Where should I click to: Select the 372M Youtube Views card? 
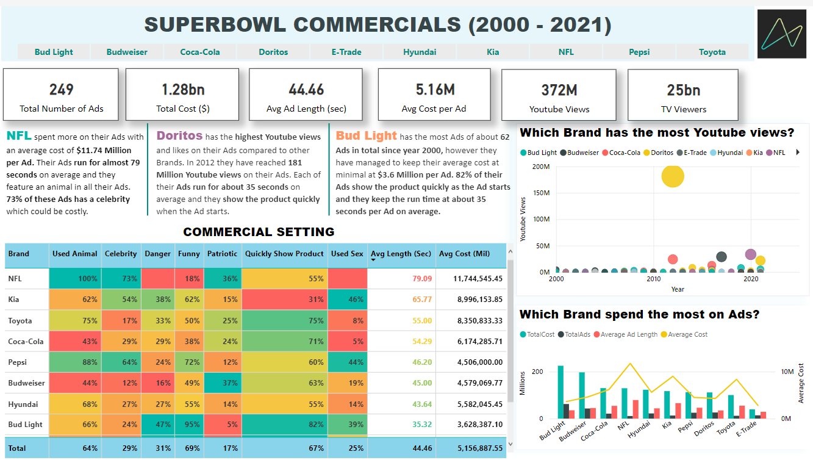coord(559,94)
